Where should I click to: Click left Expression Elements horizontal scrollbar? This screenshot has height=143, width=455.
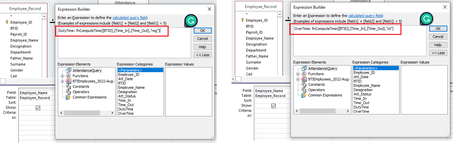[x=86, y=113]
